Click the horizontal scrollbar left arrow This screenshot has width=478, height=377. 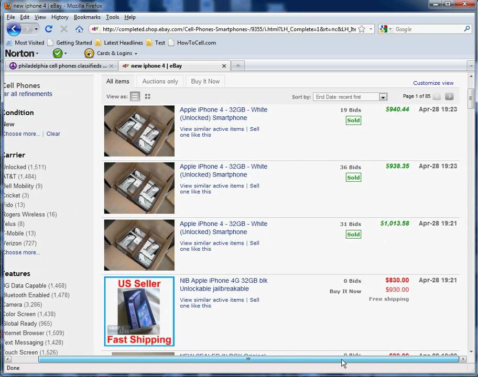8,359
